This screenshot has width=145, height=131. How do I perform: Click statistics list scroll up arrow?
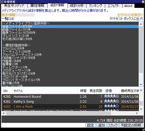coord(141,24)
